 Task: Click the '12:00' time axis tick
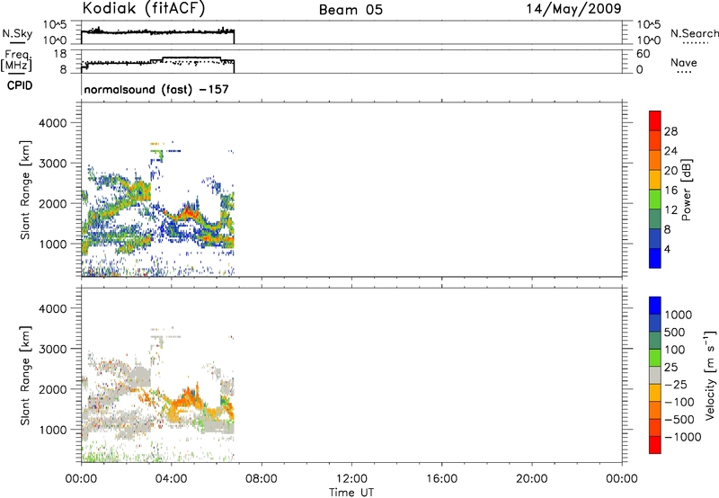pos(351,479)
